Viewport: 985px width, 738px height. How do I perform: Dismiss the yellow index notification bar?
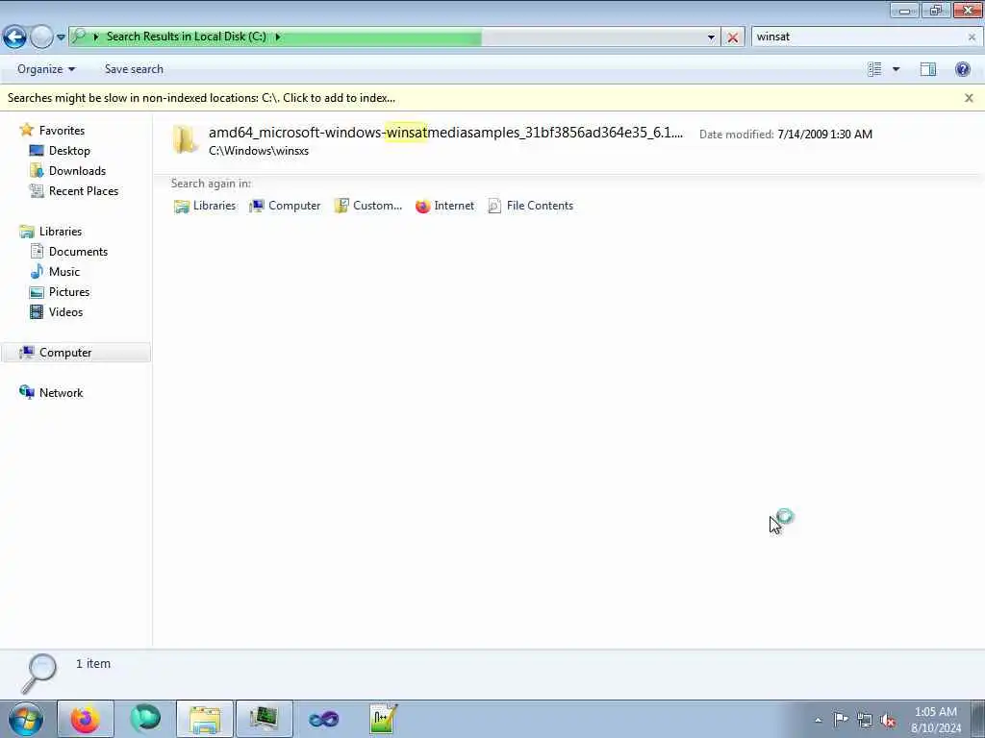[969, 98]
